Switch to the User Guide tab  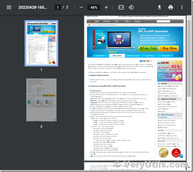coord(165,56)
